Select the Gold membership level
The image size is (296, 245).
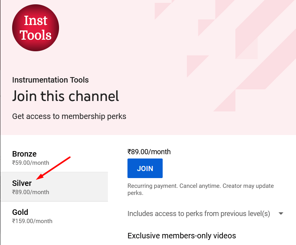point(54,216)
